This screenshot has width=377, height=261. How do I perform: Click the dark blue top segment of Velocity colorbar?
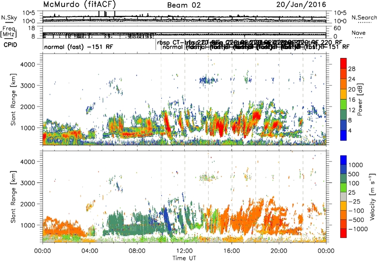tap(344, 160)
